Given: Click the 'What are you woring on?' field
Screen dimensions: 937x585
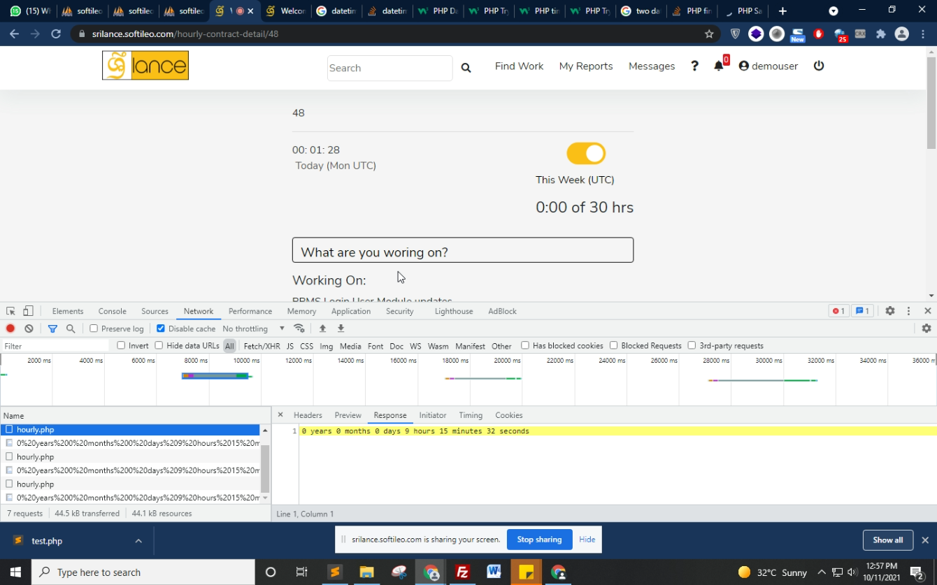Looking at the screenshot, I should pyautogui.click(x=462, y=250).
